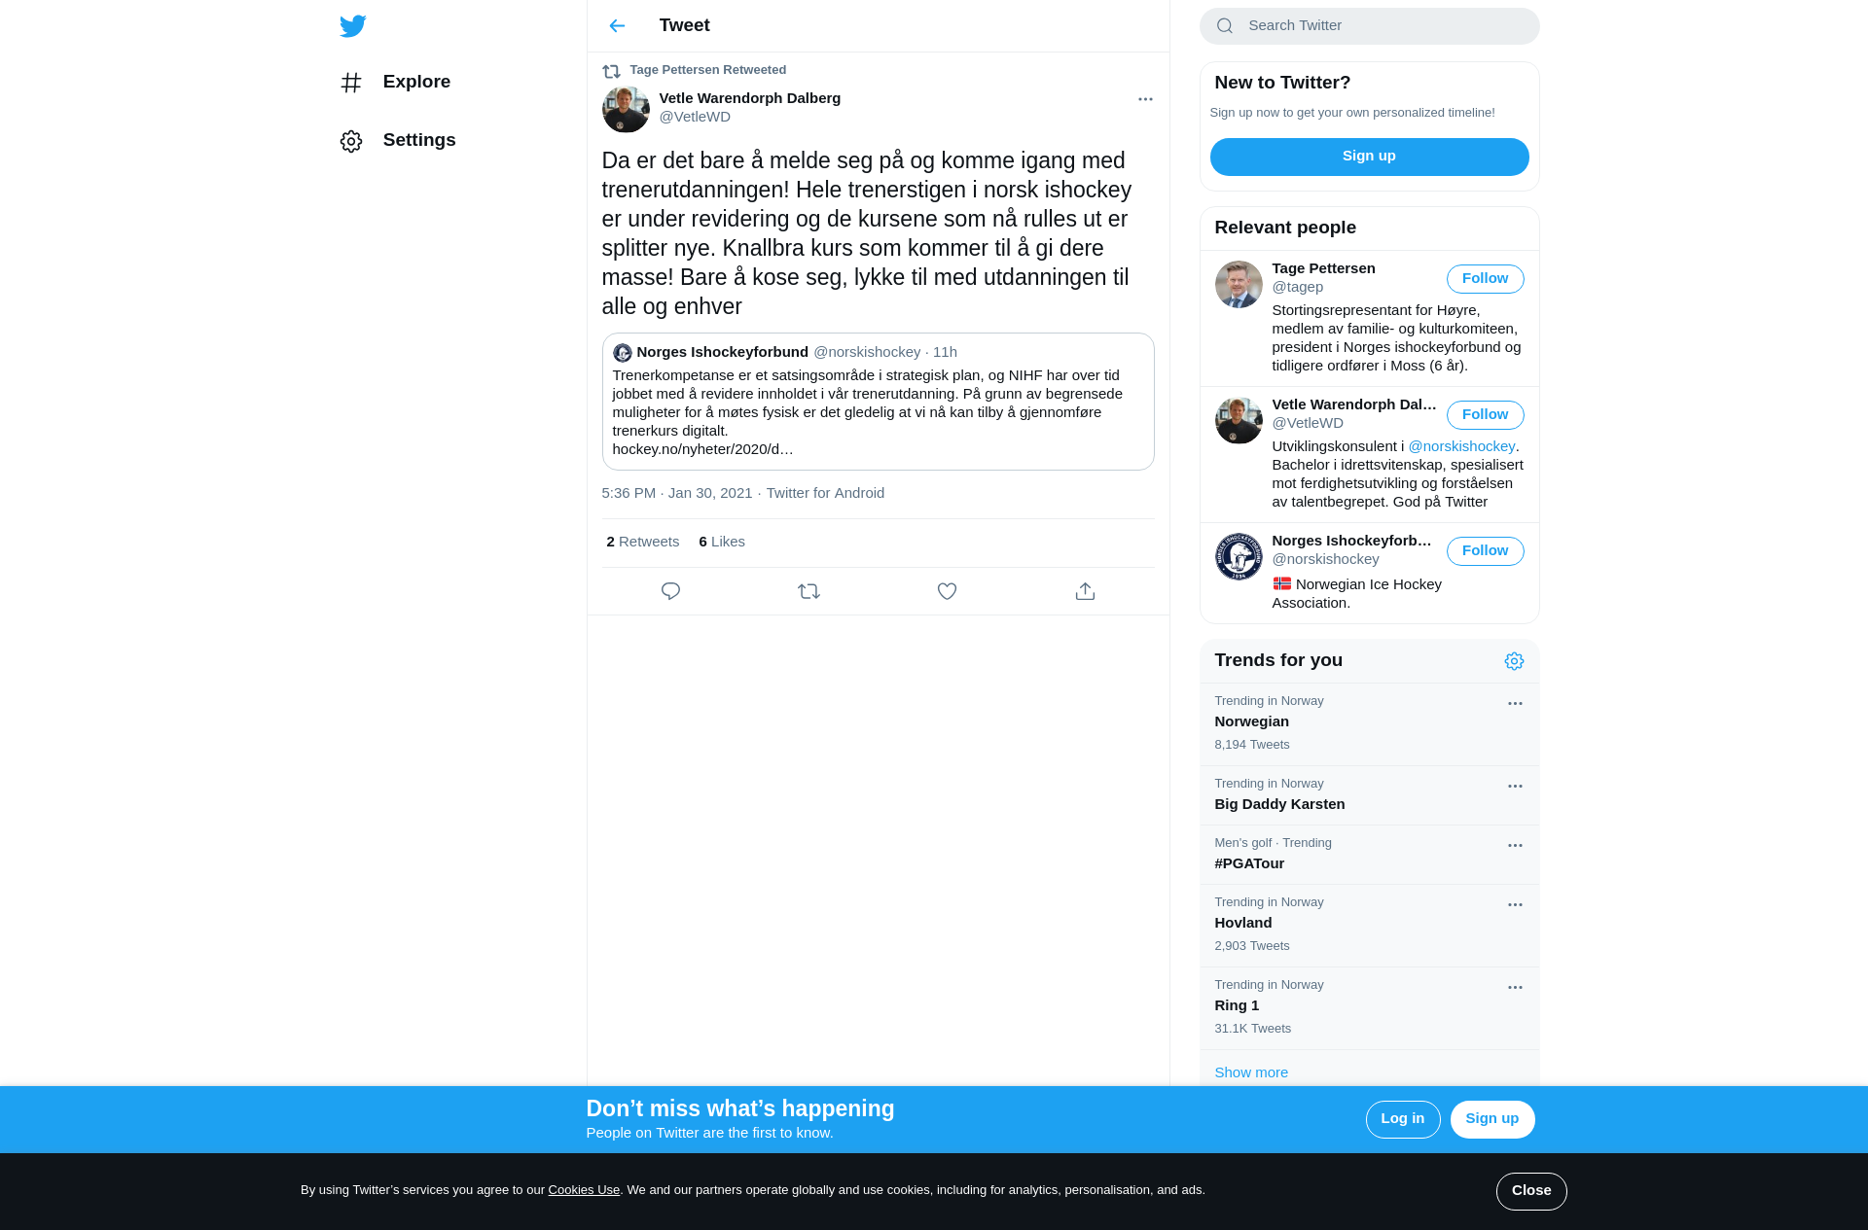Like the tweet with heart icon
Viewport: 1868px width, 1230px height.
coord(947,591)
